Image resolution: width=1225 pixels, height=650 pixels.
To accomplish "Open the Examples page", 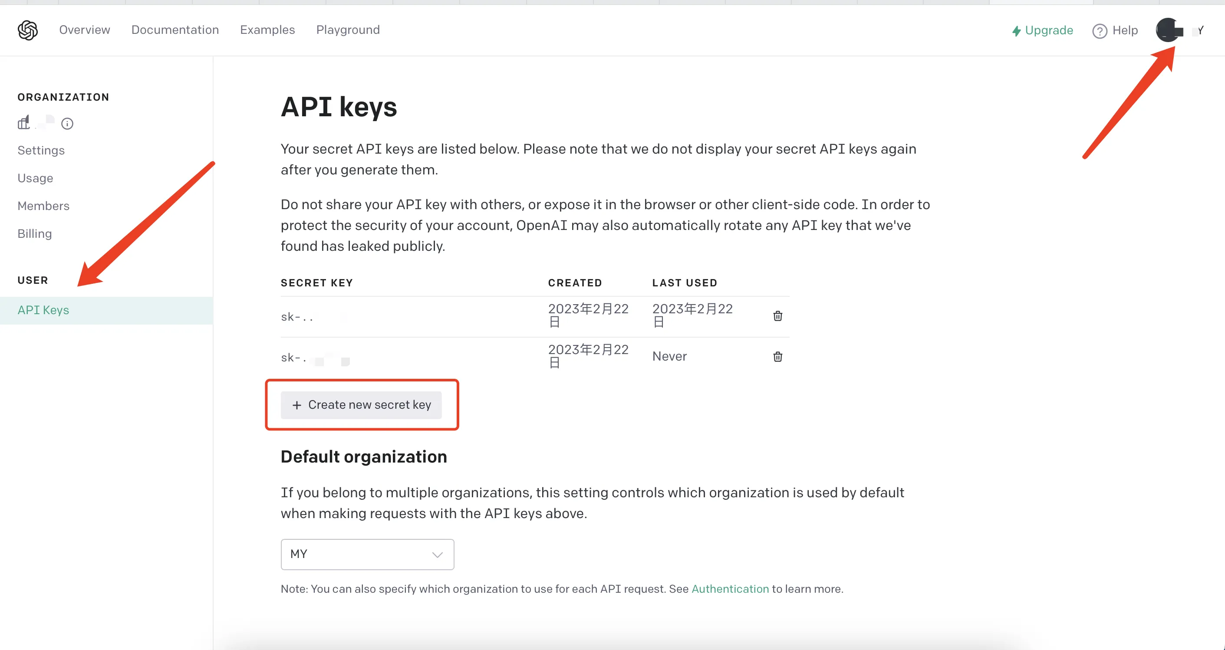I will click(x=267, y=30).
